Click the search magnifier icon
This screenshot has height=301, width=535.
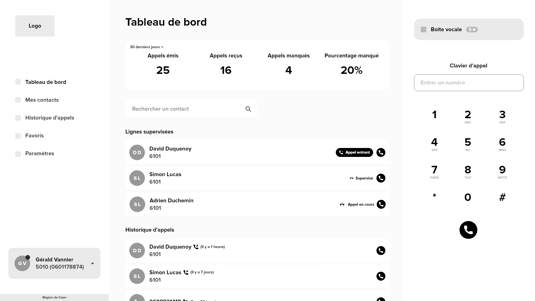coord(248,109)
